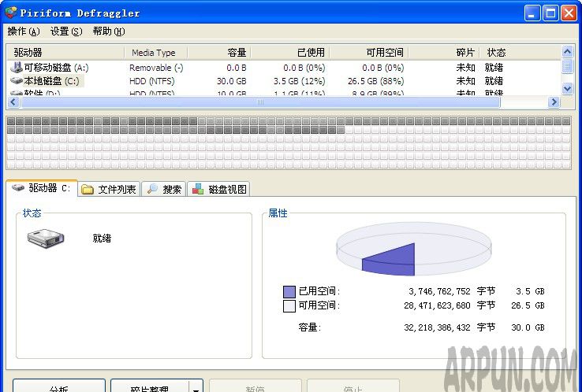Click the magnifier icon on 搜索 tab

coord(152,189)
